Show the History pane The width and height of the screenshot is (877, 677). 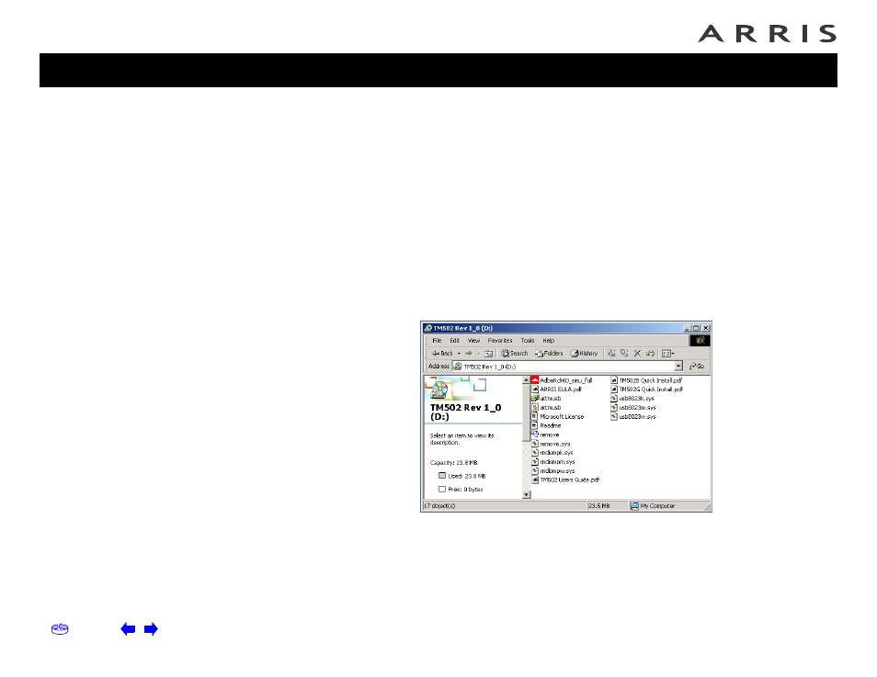(x=584, y=354)
